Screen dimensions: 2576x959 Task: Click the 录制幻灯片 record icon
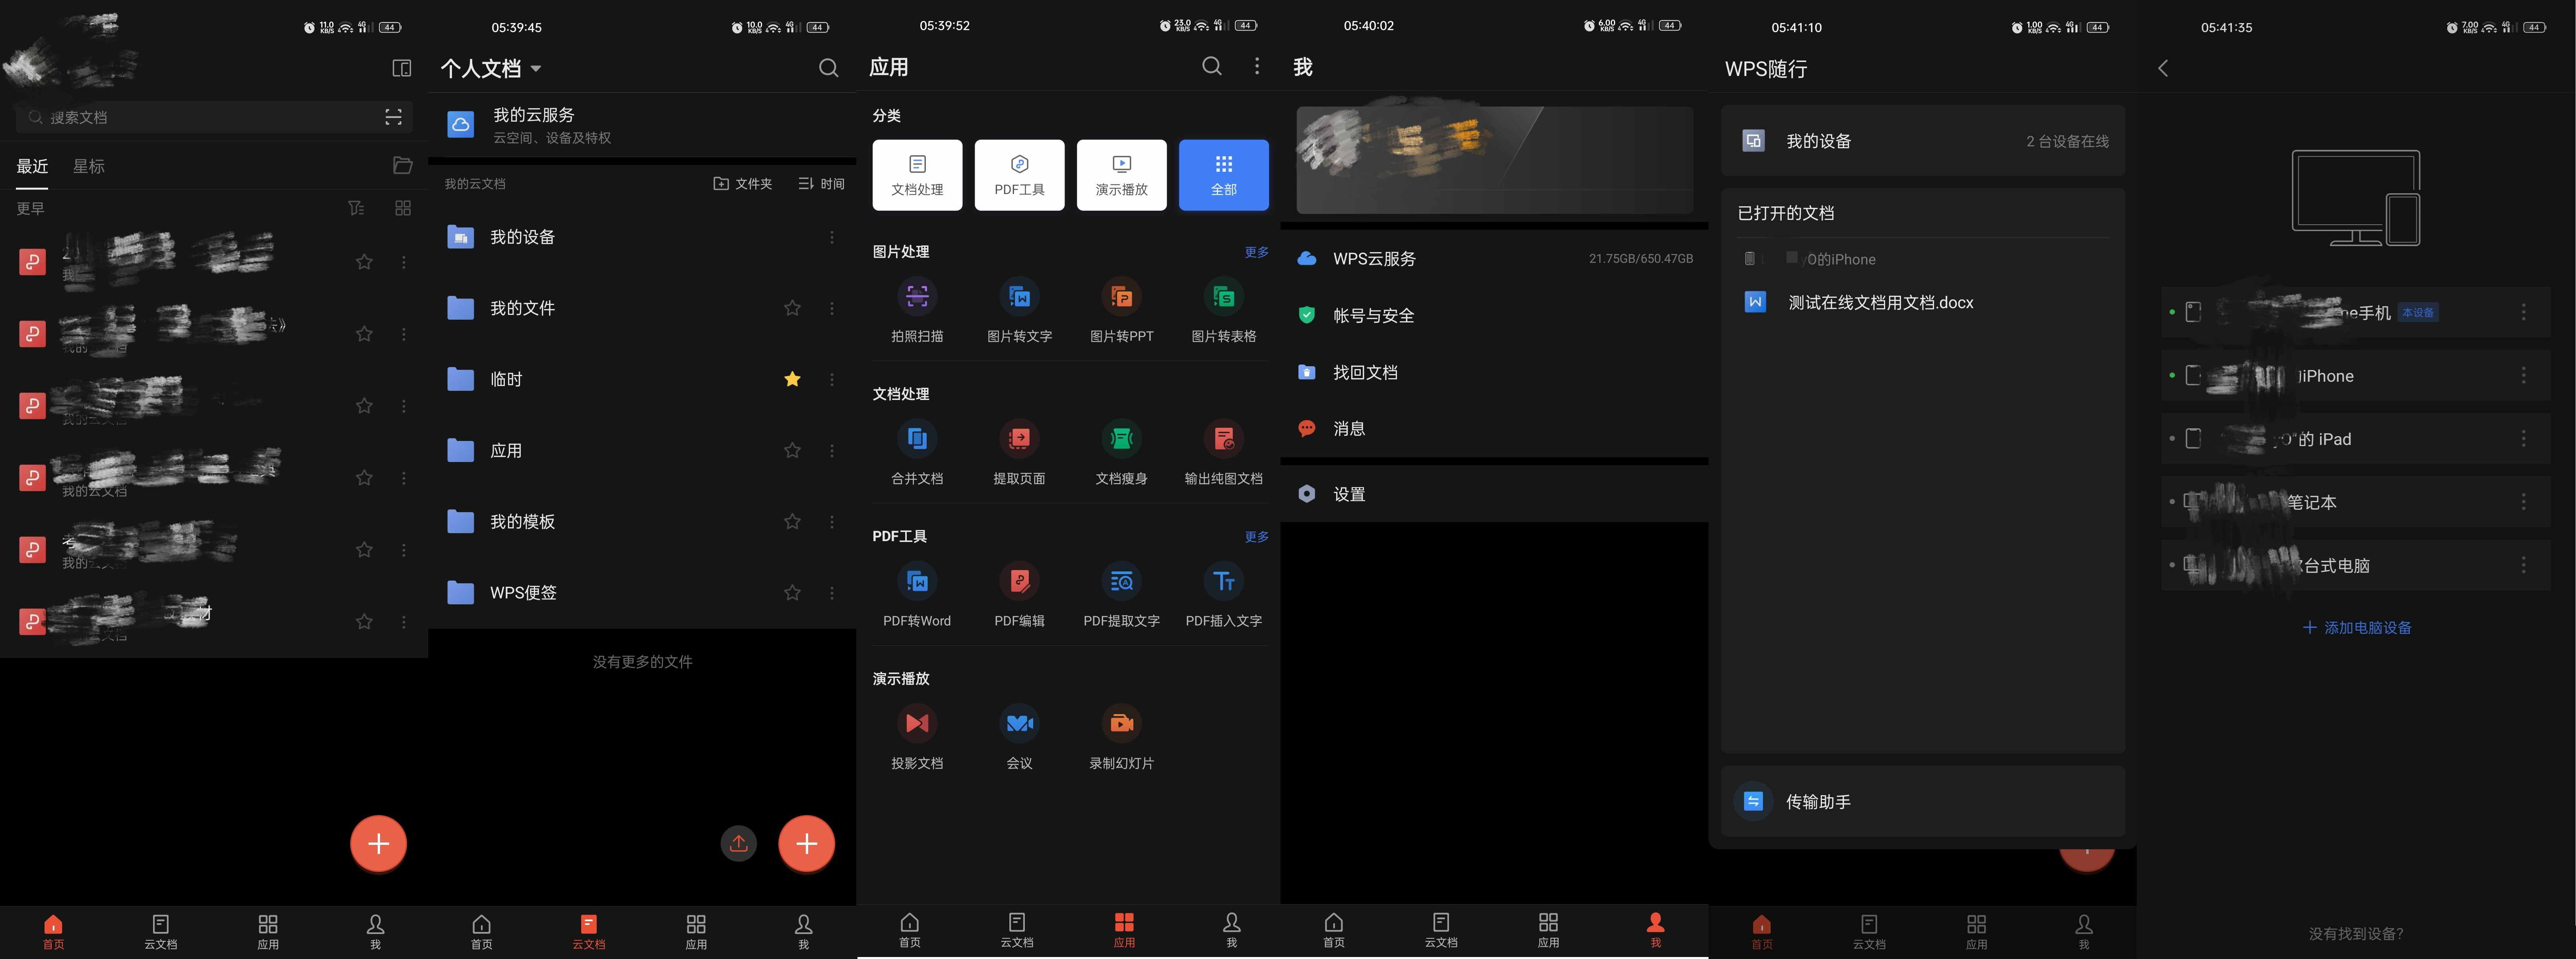[1120, 724]
